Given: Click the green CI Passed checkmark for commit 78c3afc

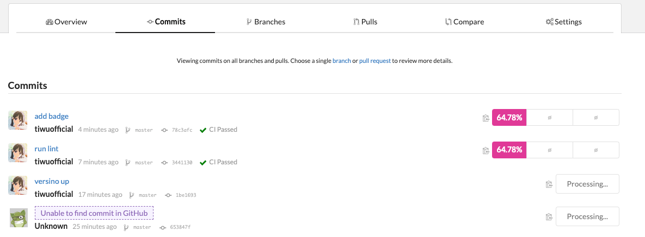Looking at the screenshot, I should tap(203, 130).
